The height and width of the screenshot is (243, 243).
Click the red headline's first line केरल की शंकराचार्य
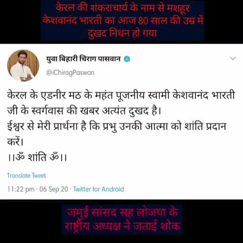[x=123, y=8]
